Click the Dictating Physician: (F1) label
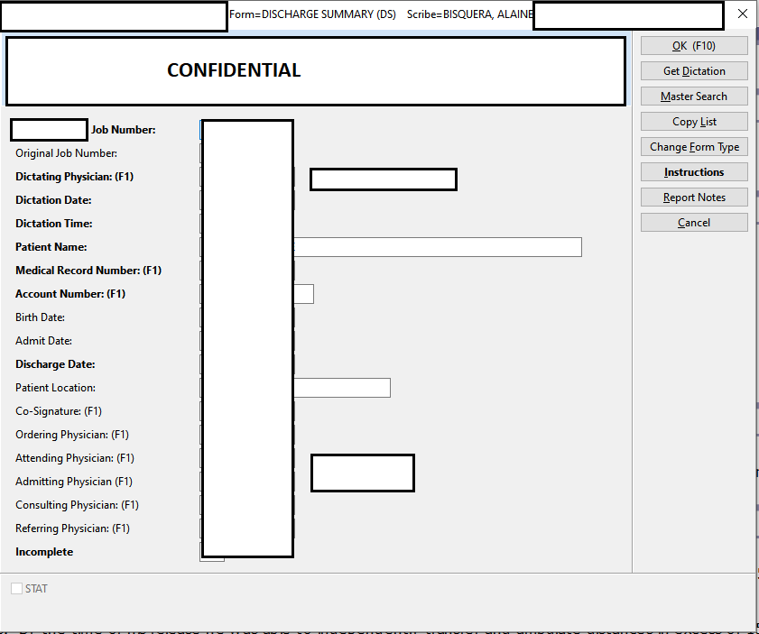 [x=75, y=177]
